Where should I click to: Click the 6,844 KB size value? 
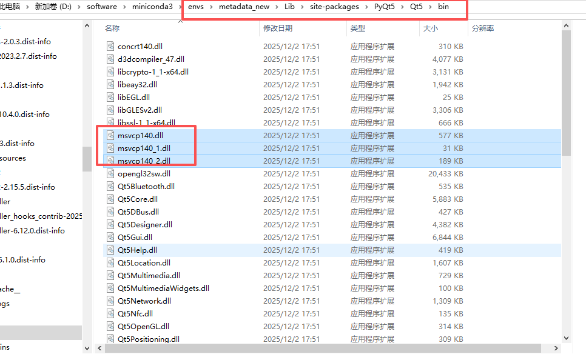(x=448, y=237)
